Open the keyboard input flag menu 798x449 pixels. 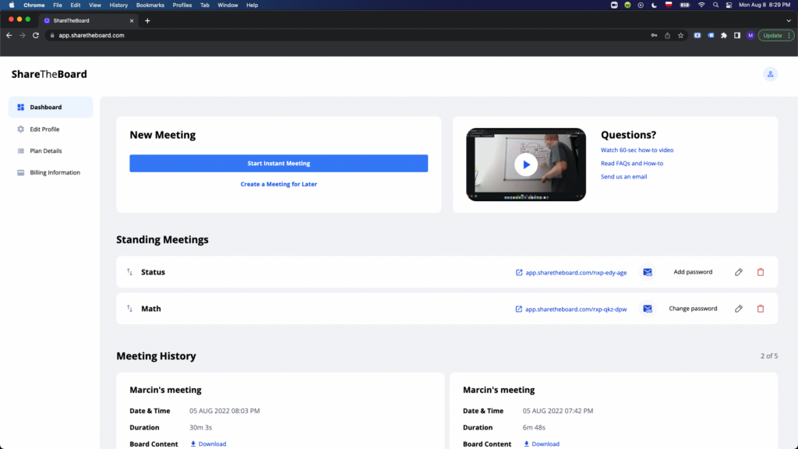(669, 5)
